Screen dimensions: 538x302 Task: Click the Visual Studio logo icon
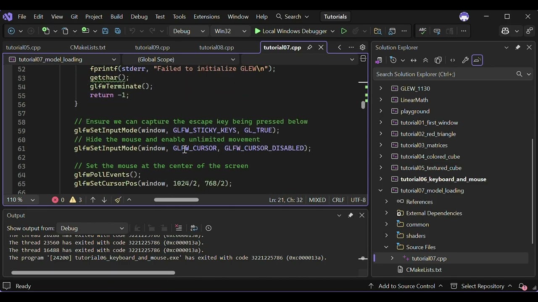click(x=8, y=17)
